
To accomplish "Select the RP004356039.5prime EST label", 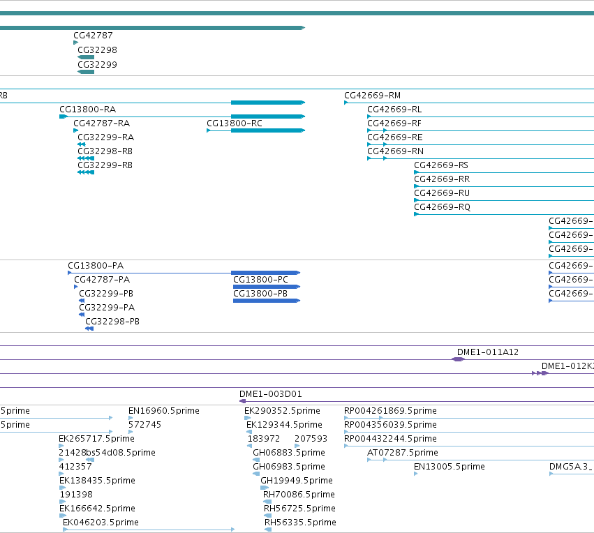I will click(x=391, y=425).
